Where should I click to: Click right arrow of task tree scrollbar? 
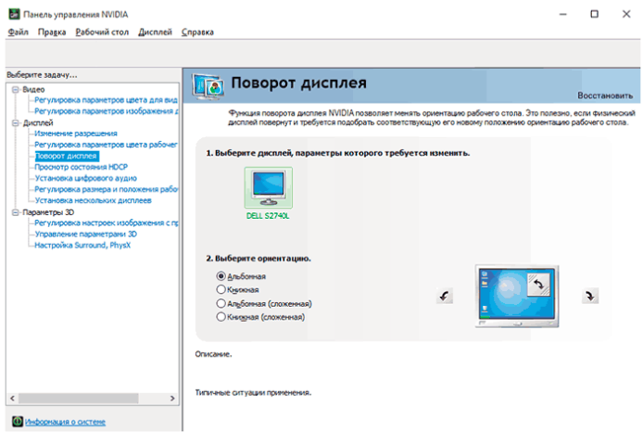(x=172, y=398)
